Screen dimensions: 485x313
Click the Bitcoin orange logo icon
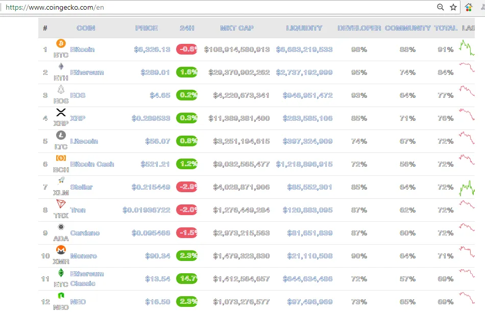pyautogui.click(x=61, y=43)
